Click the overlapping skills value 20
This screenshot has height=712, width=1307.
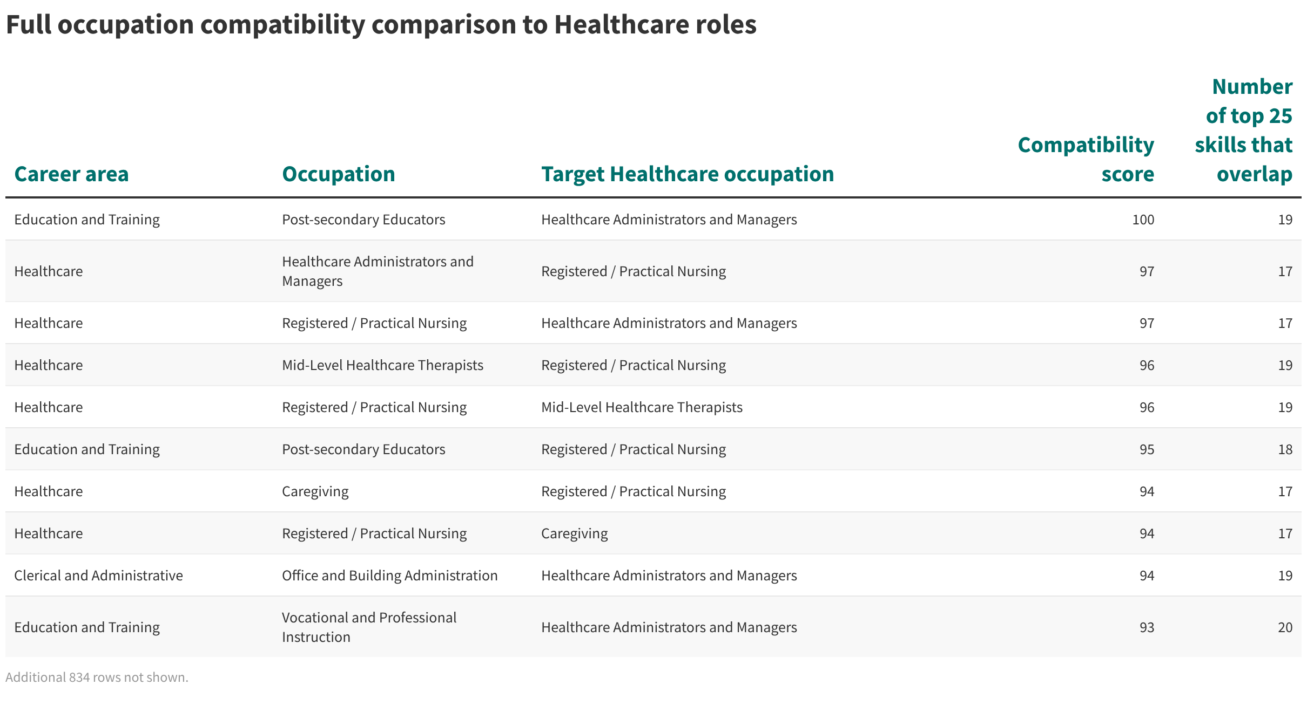(x=1285, y=627)
